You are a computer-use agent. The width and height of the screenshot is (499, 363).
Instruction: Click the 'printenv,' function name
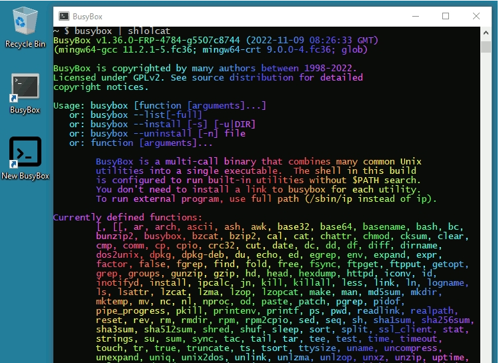tap(237, 311)
